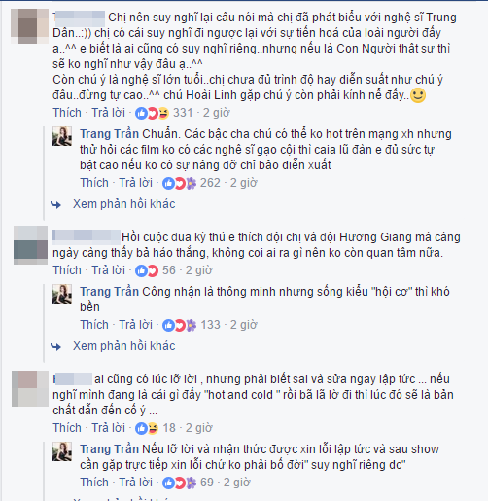Click reply arrow icon under the 133-reaction reply

click(x=55, y=347)
